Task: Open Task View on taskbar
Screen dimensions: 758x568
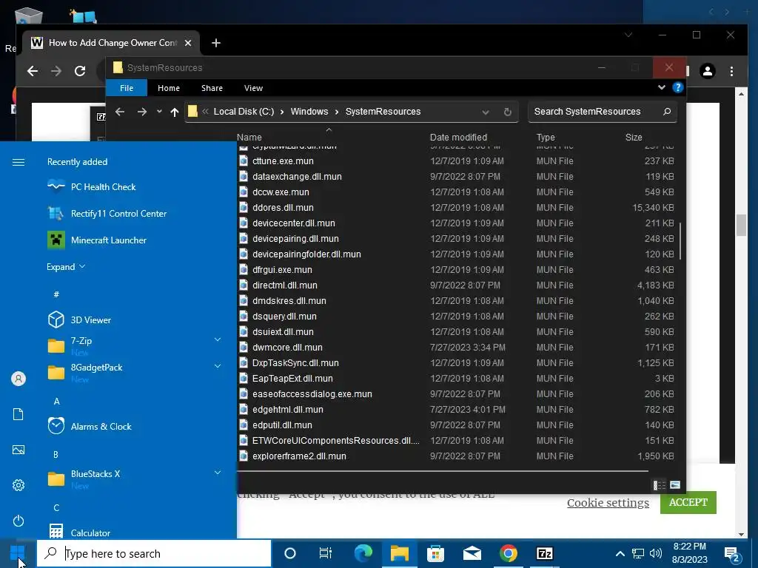Action: (326, 553)
